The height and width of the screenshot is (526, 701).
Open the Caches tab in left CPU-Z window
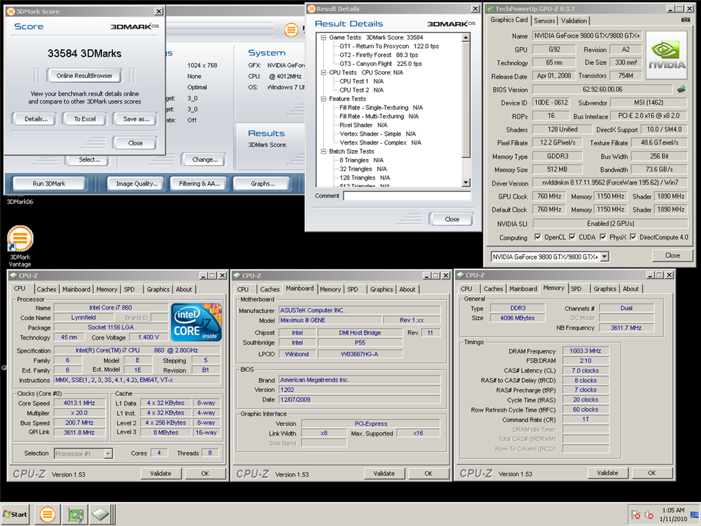pos(47,289)
